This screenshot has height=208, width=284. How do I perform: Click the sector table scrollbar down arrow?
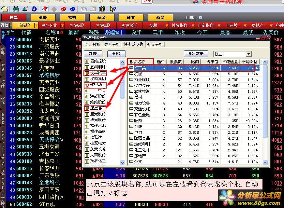pyautogui.click(x=265, y=162)
